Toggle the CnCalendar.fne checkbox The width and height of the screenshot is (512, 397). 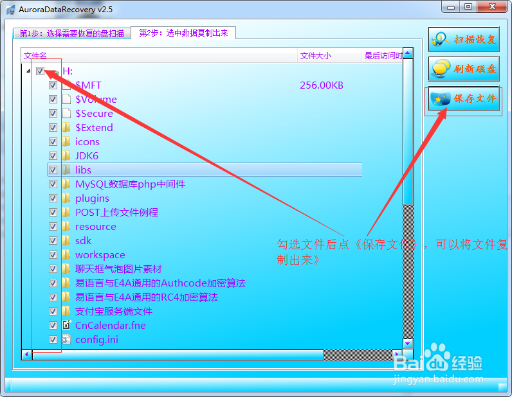pos(53,325)
